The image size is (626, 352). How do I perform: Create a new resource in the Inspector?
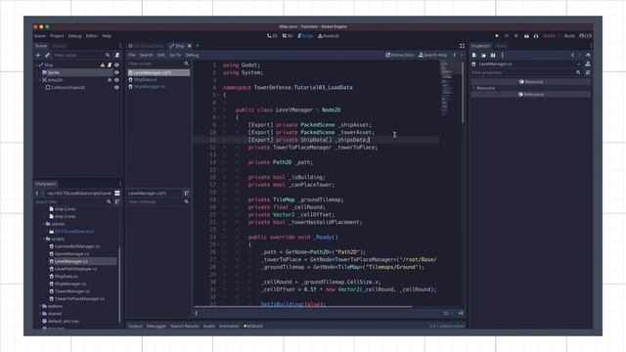click(473, 55)
